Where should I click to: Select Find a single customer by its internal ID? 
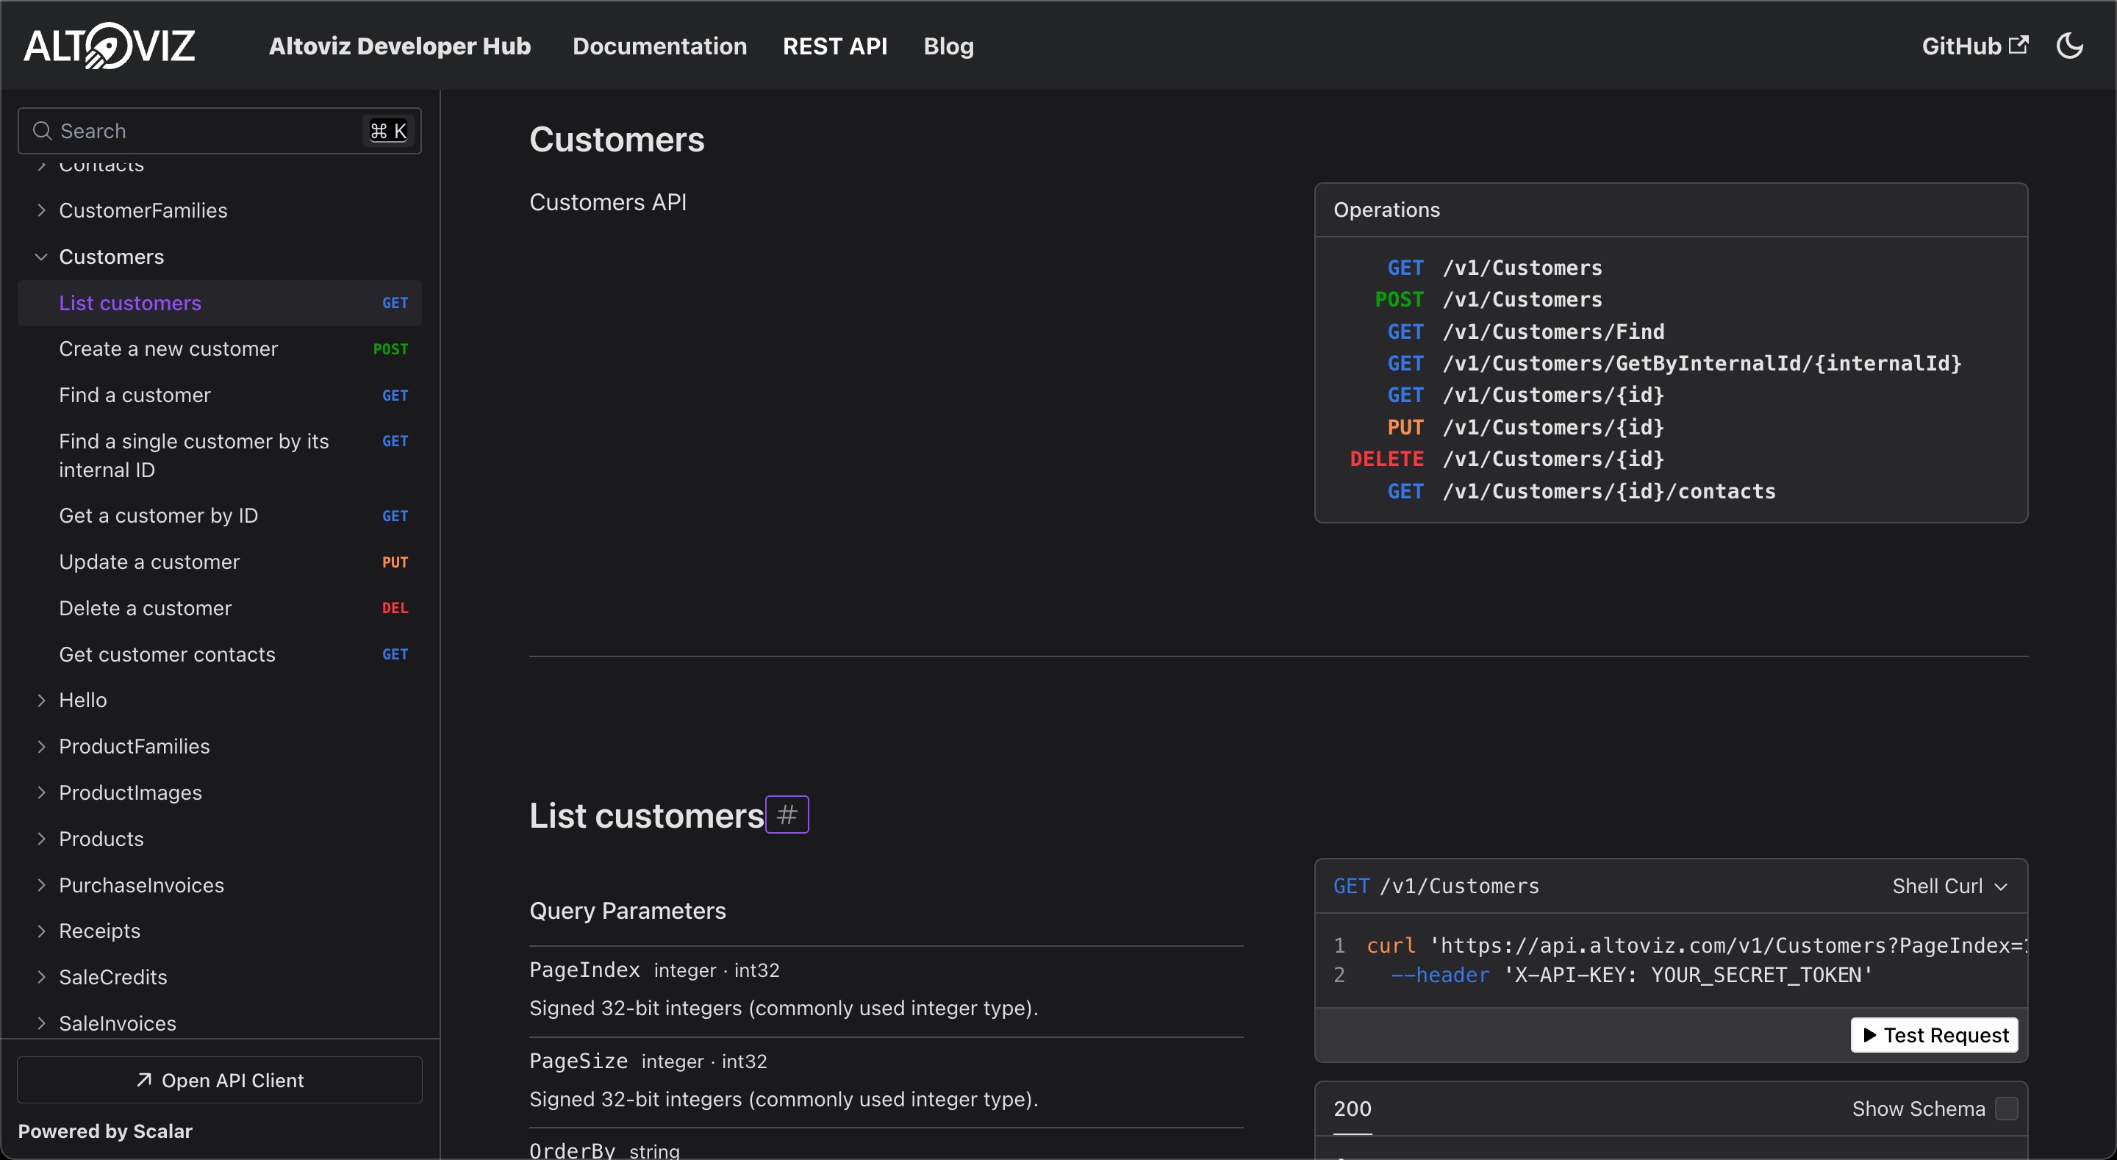click(x=220, y=456)
